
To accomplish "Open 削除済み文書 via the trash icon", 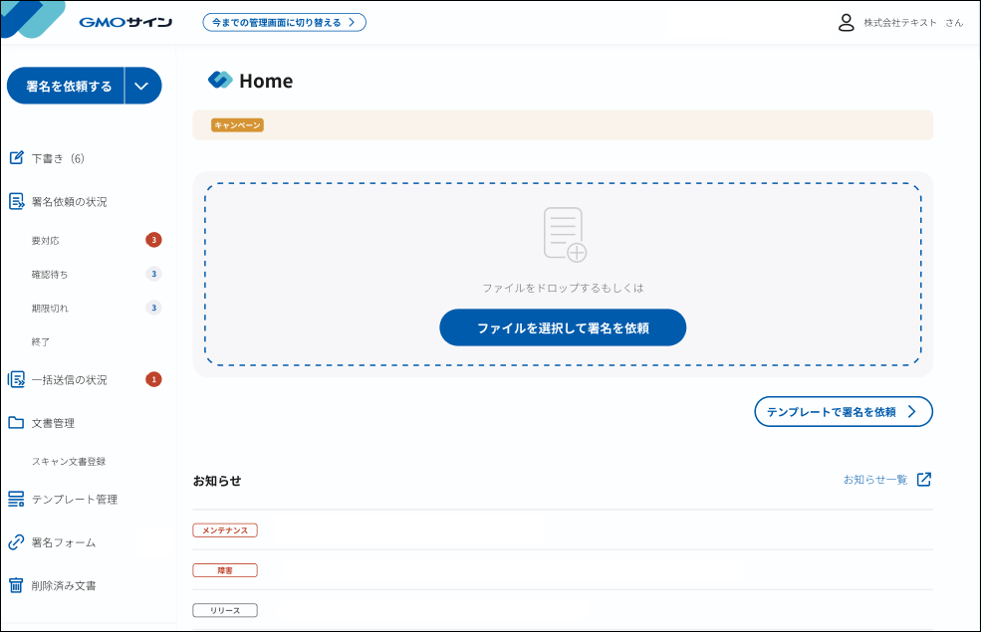I will (x=16, y=585).
